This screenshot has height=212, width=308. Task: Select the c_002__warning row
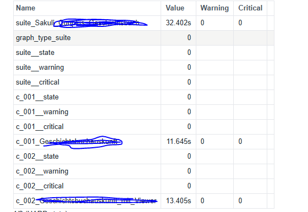144,171
